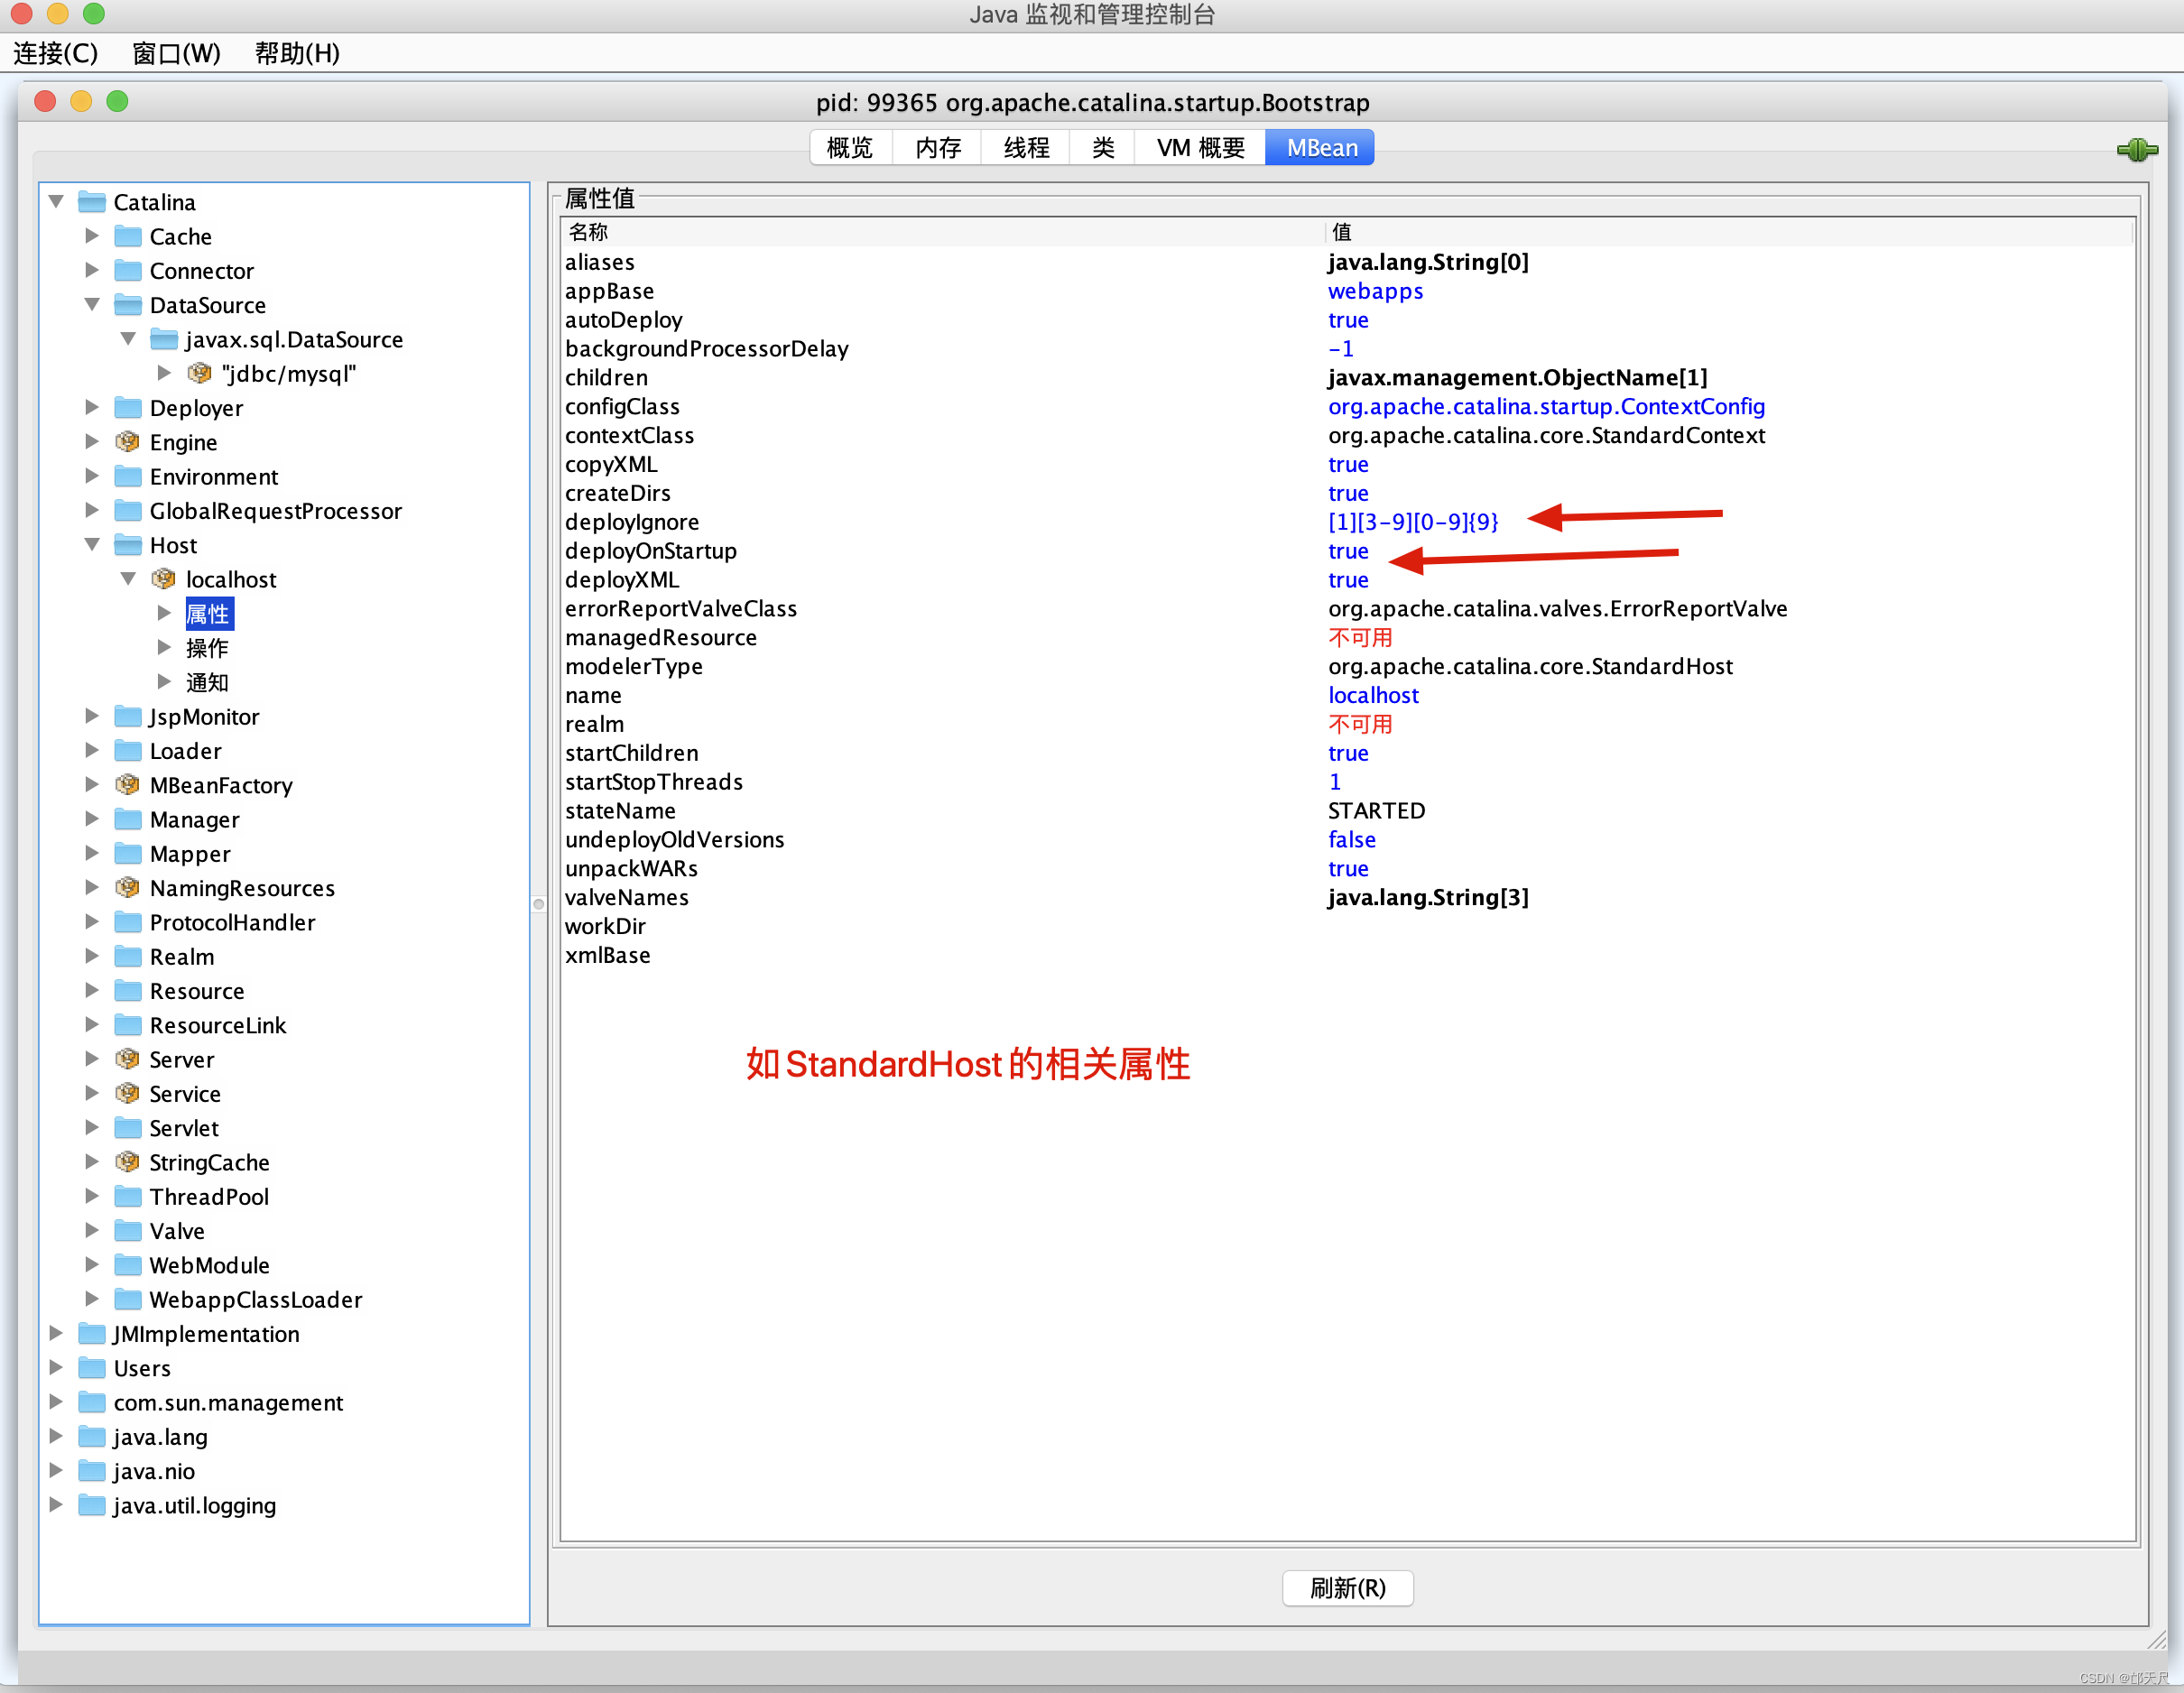Image resolution: width=2184 pixels, height=1693 pixels.
Task: Open the 连接(C) menu
Action: (x=56, y=53)
